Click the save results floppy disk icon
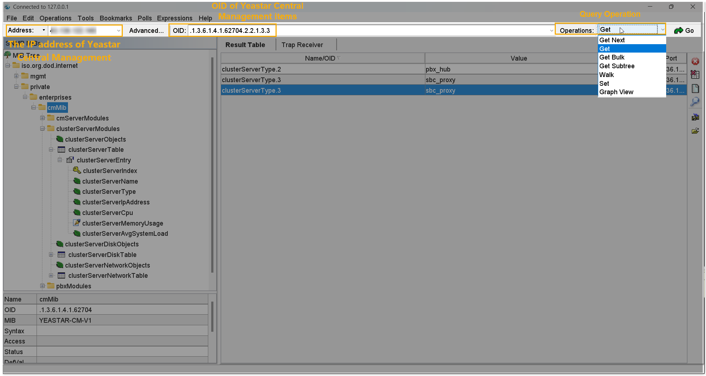The image size is (706, 376). [695, 117]
